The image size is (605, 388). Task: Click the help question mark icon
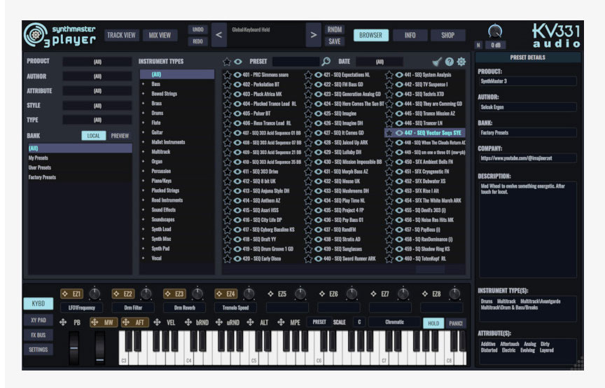click(x=450, y=62)
